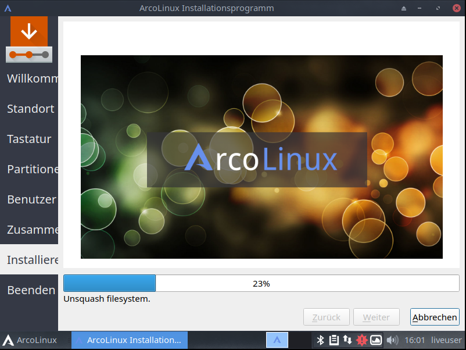
Task: Open the red update alert notification icon
Action: point(362,340)
